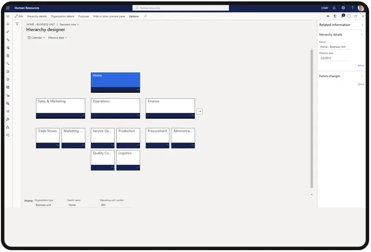371x252 pixels.
Task: Select the Finance node in hierarchy
Action: click(x=170, y=106)
